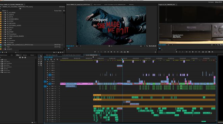
Task: Toggle the video source patch indicator
Action: (x=45, y=82)
